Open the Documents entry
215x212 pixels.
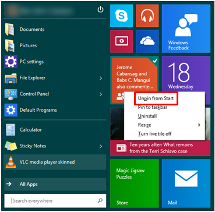[32, 30]
